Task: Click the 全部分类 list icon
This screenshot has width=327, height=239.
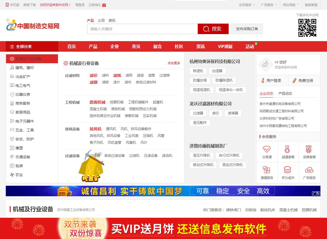Action: click(x=12, y=46)
